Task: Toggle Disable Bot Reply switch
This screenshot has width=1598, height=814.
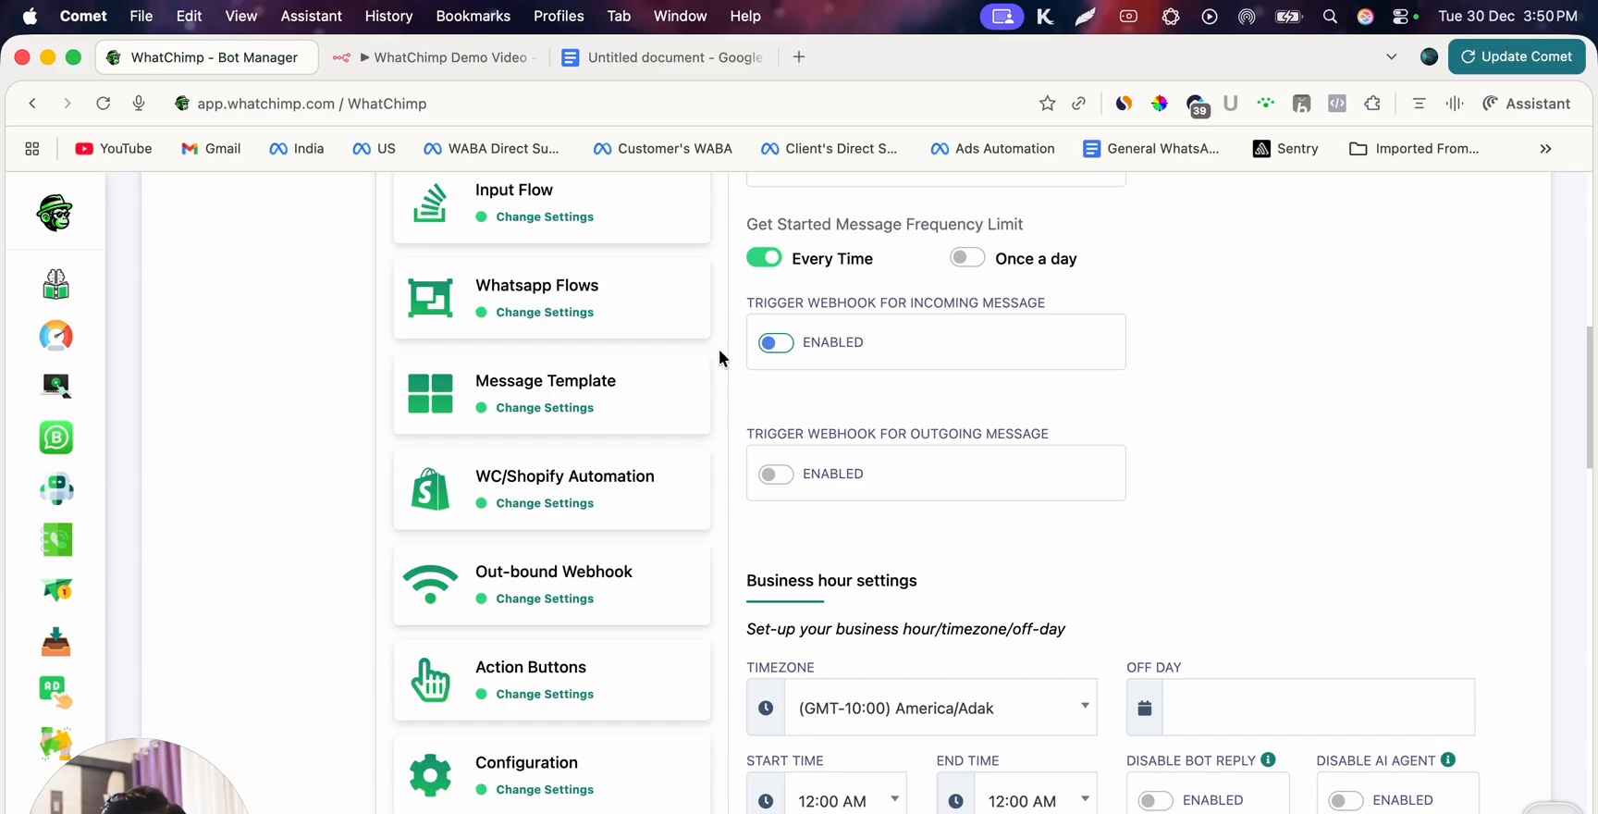Action: pos(1156,800)
